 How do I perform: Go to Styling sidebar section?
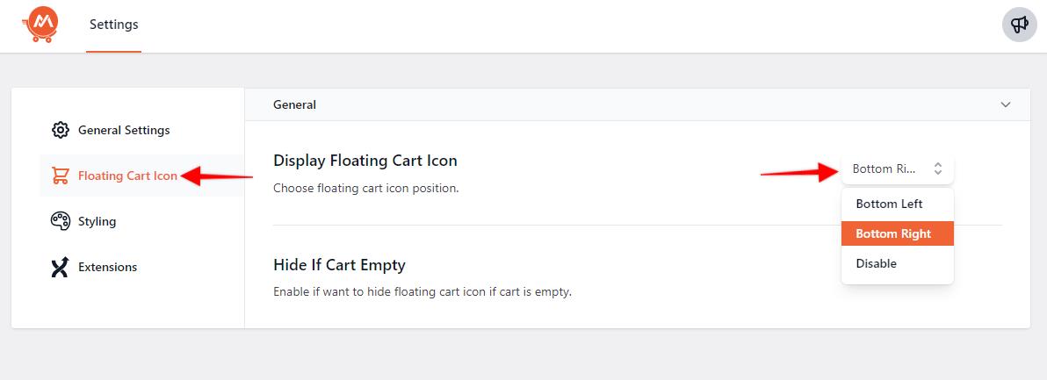[x=97, y=221]
